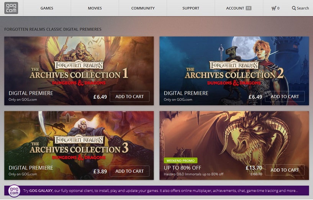Click the £3.89 price on Collection 3
The height and width of the screenshot is (200, 313).
point(100,171)
